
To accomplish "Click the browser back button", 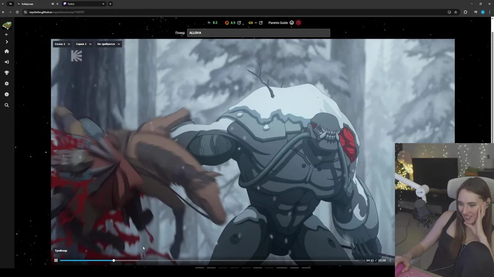I will [3, 12].
